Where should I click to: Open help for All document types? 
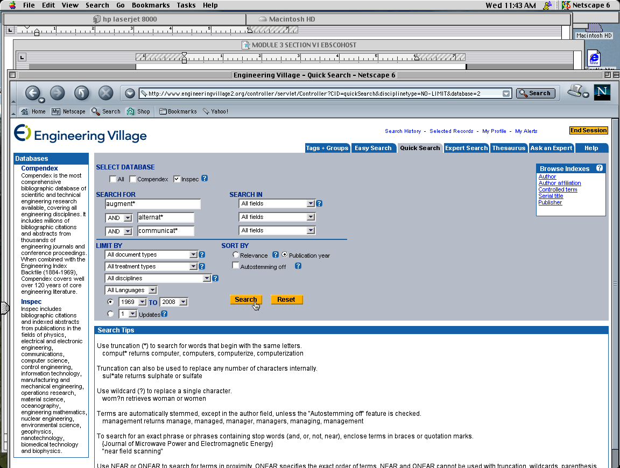coord(202,255)
